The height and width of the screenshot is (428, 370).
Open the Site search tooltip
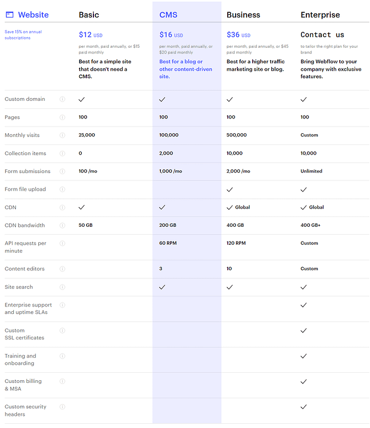click(63, 287)
